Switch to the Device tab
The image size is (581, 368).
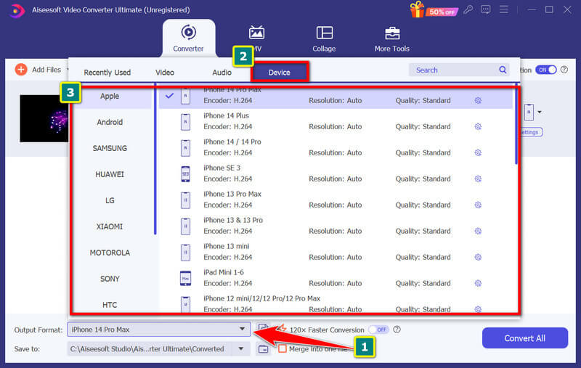[280, 72]
